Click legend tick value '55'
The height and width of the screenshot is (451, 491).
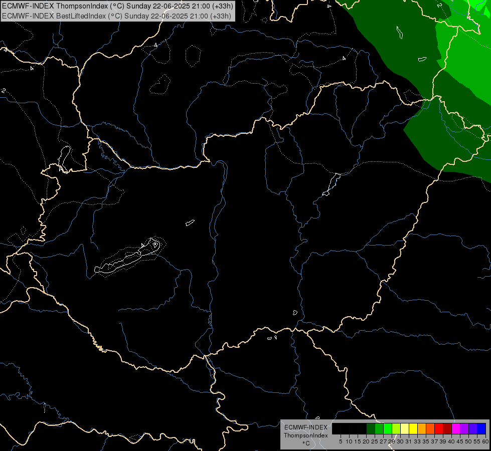477,441
